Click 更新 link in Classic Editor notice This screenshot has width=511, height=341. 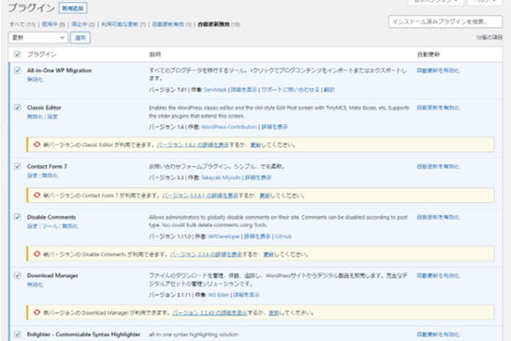pyautogui.click(x=255, y=145)
